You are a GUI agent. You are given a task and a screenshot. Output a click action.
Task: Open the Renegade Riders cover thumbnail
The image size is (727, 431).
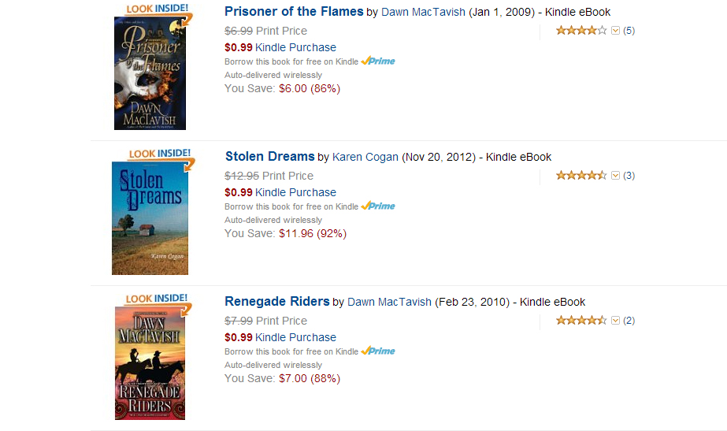tap(150, 362)
